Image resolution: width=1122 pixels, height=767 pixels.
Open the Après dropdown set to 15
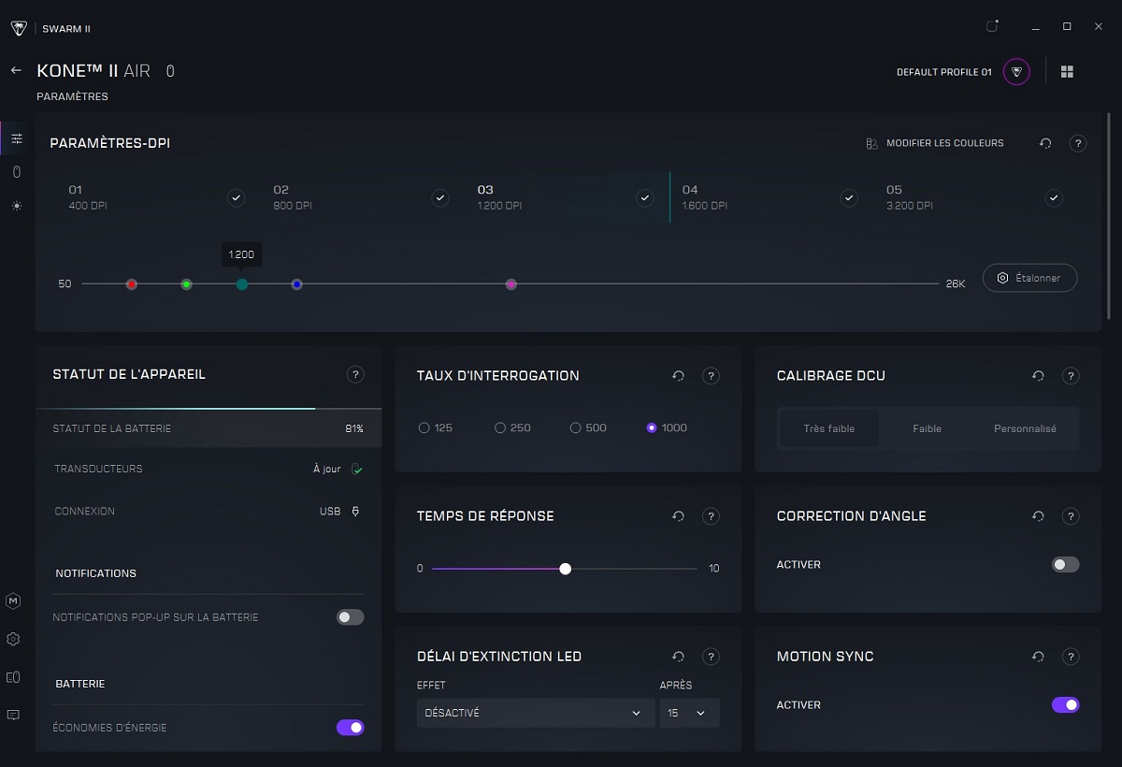(x=689, y=713)
